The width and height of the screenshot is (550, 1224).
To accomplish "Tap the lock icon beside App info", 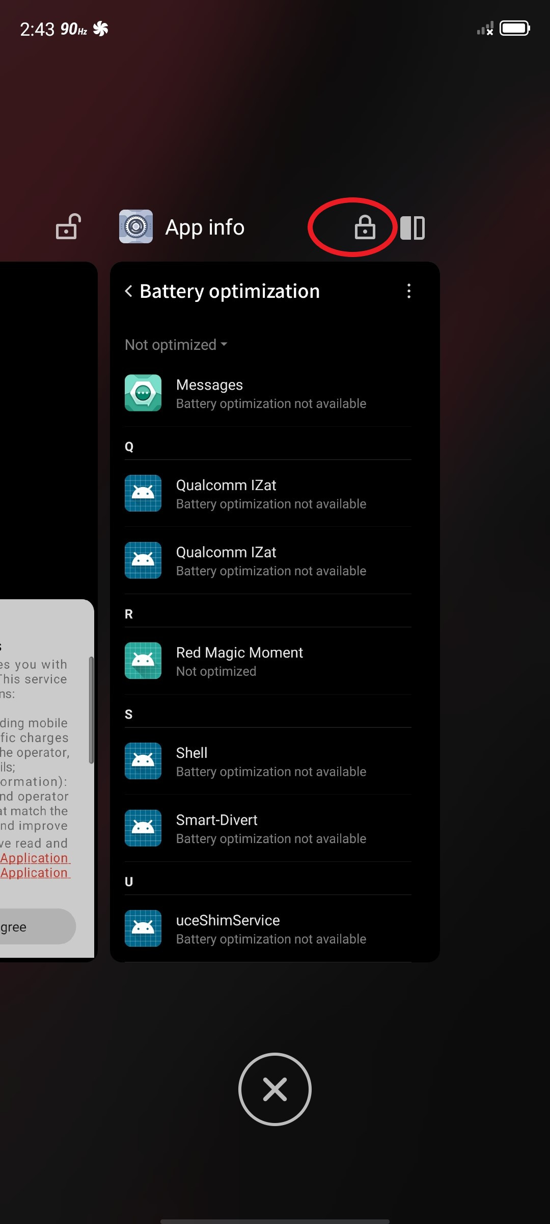I will click(365, 227).
